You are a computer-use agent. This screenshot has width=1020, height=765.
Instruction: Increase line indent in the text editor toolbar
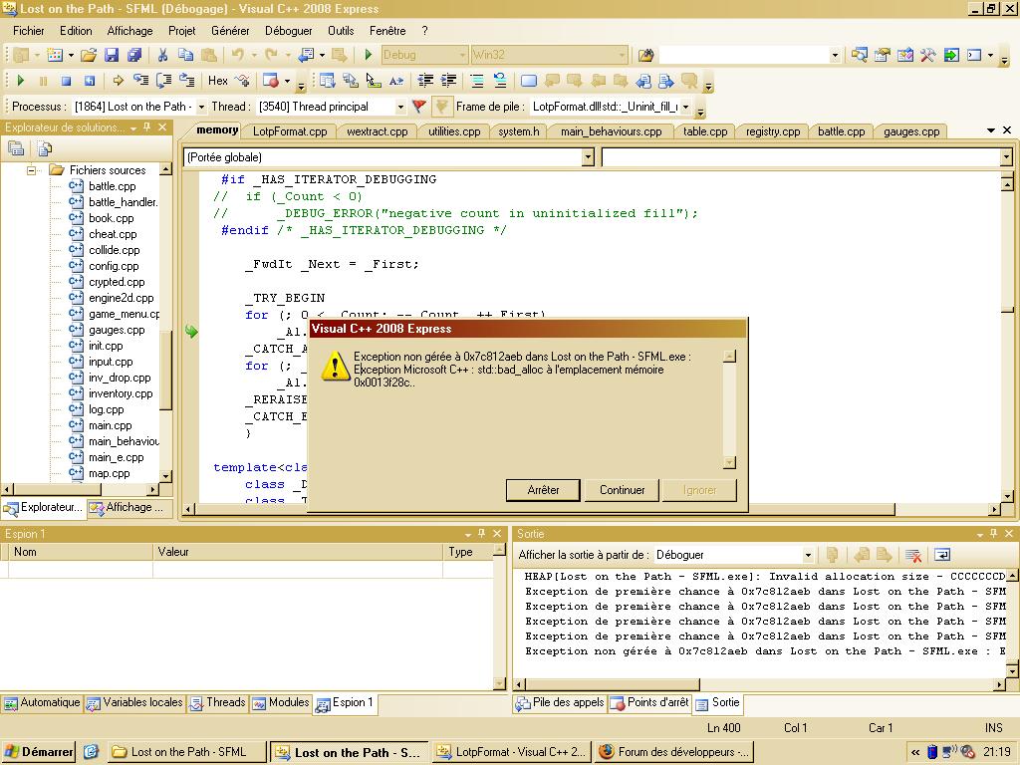449,81
